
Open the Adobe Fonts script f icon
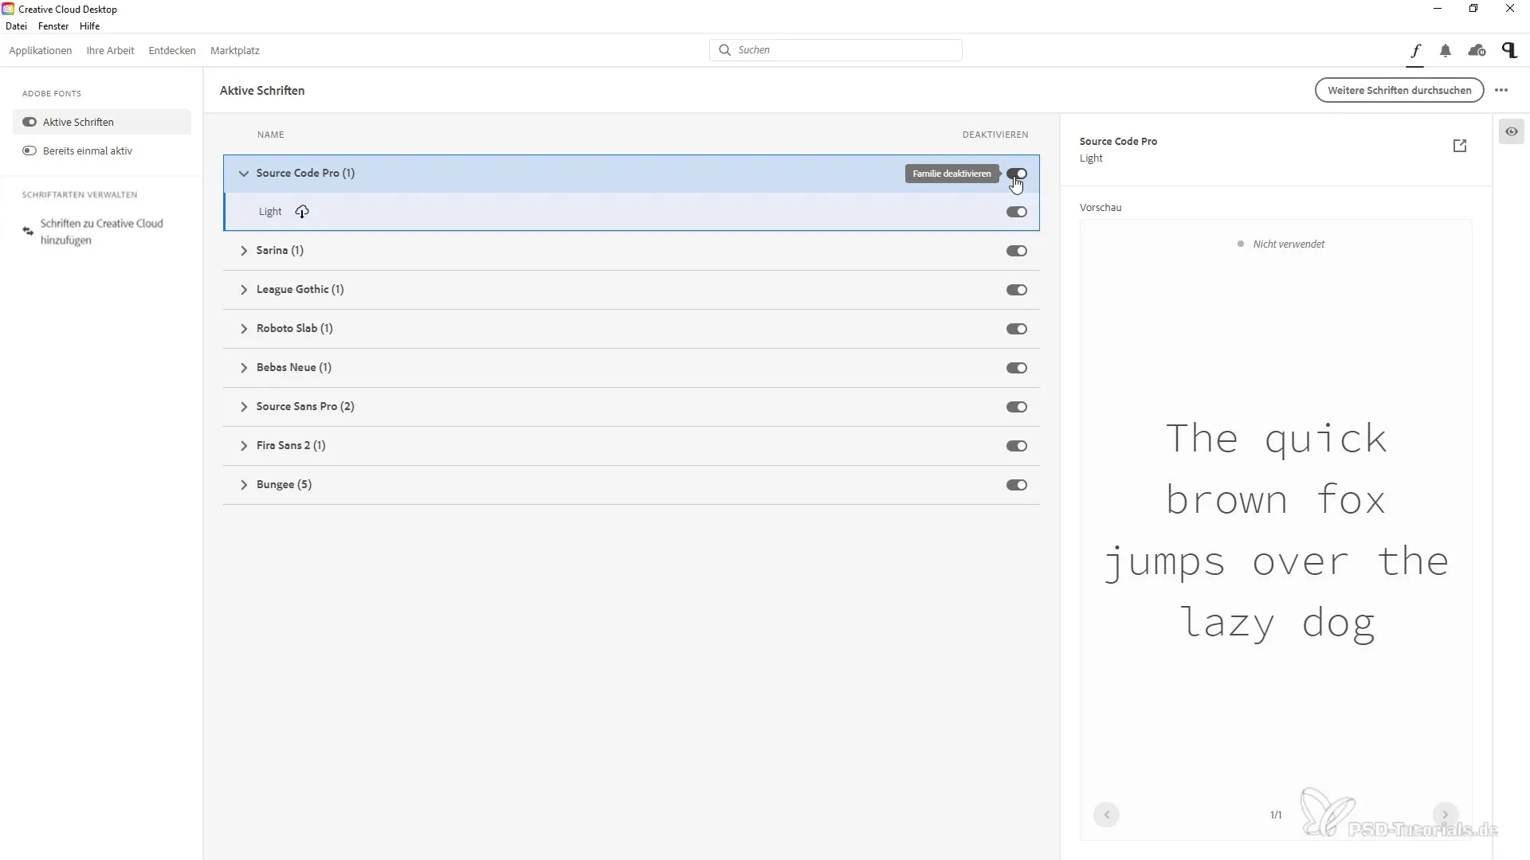[1415, 51]
